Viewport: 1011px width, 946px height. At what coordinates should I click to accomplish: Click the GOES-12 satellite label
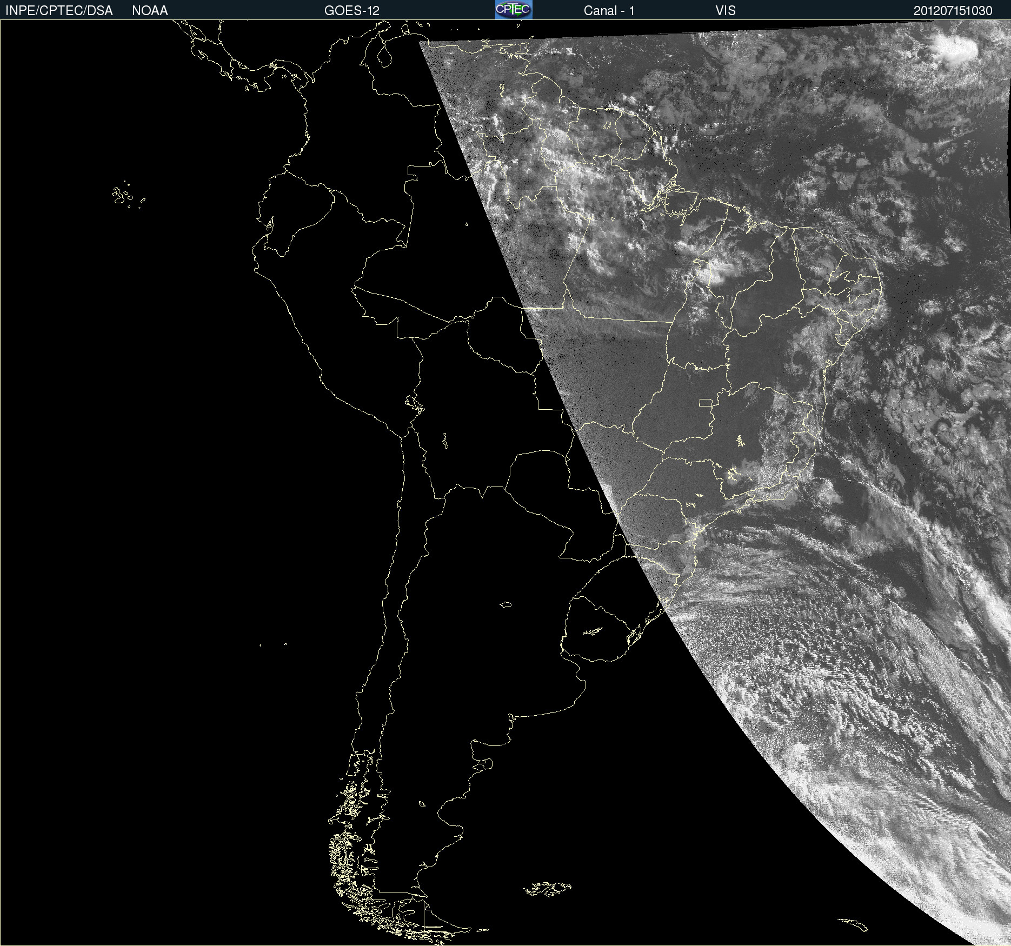[352, 11]
